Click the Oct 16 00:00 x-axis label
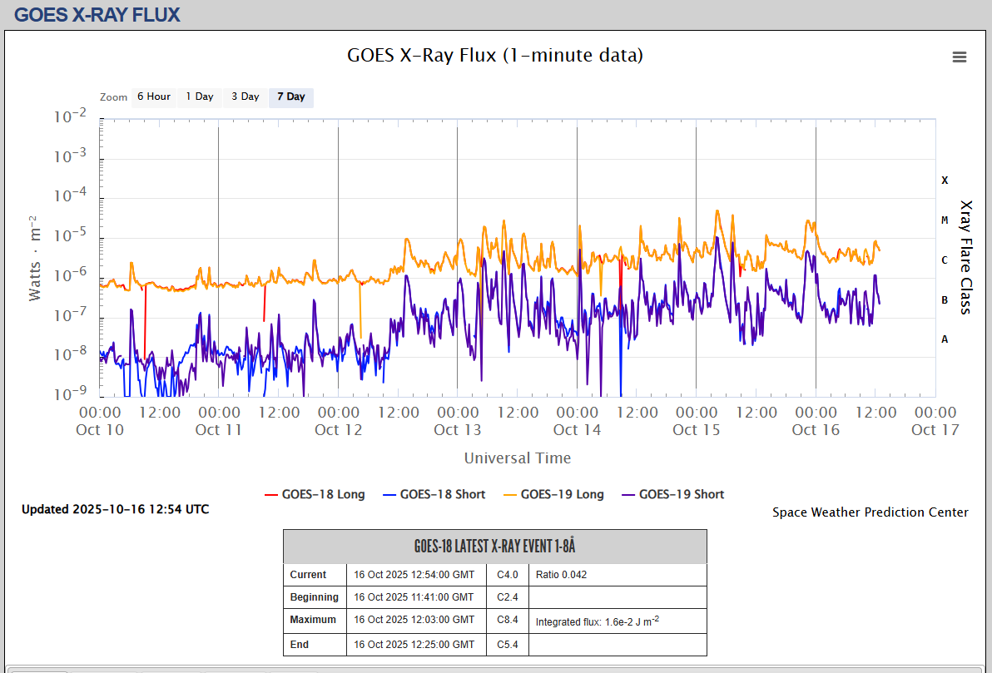 click(816, 420)
